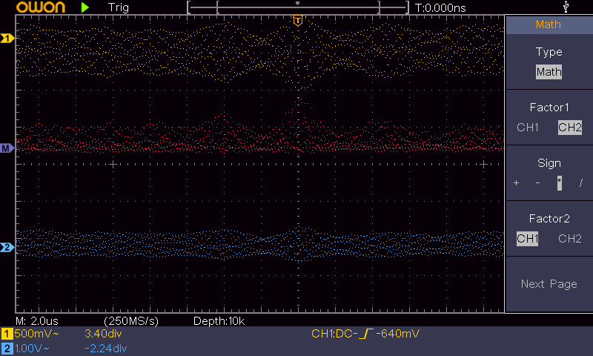593x356 pixels.
Task: Select the blue channel 2 ground marker
Action: click(7, 247)
